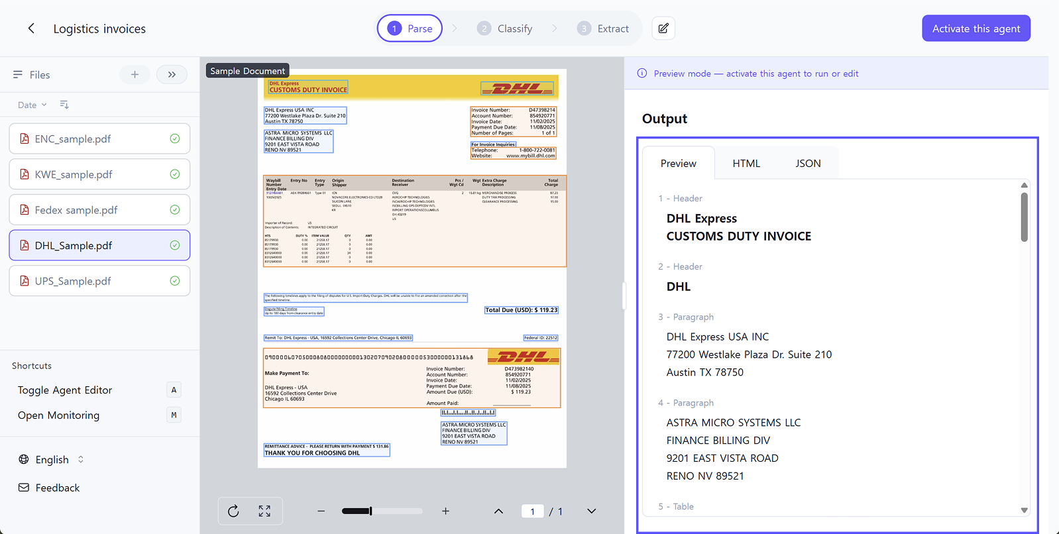Click the info icon in preview mode banner
The height and width of the screenshot is (534, 1059).
coord(642,74)
